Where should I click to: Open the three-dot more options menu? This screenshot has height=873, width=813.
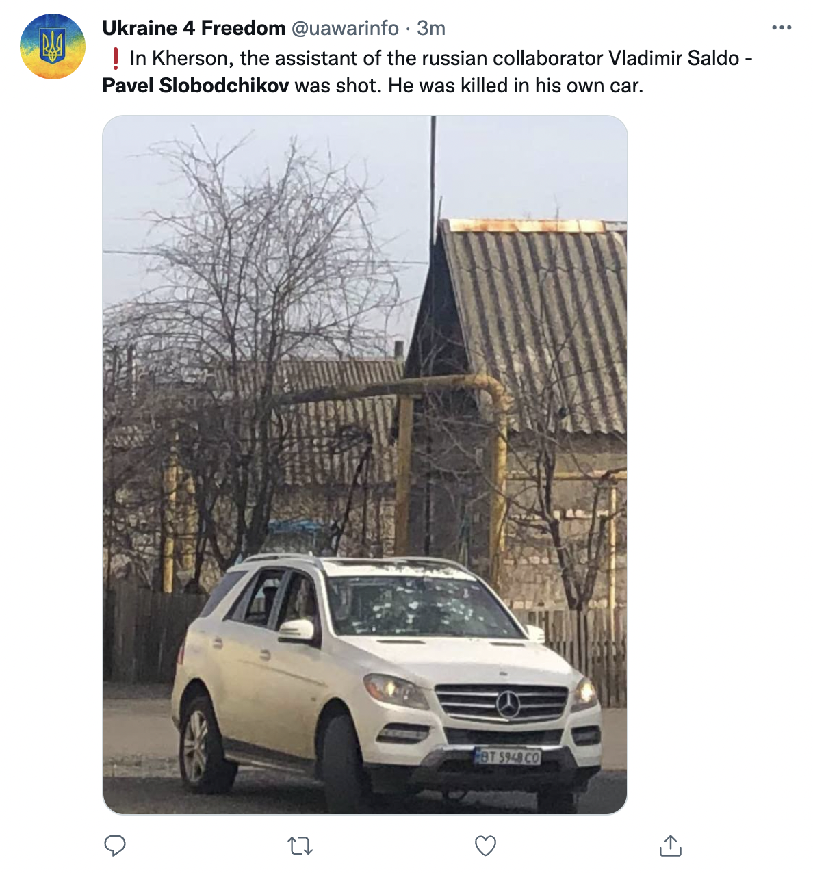pyautogui.click(x=781, y=28)
